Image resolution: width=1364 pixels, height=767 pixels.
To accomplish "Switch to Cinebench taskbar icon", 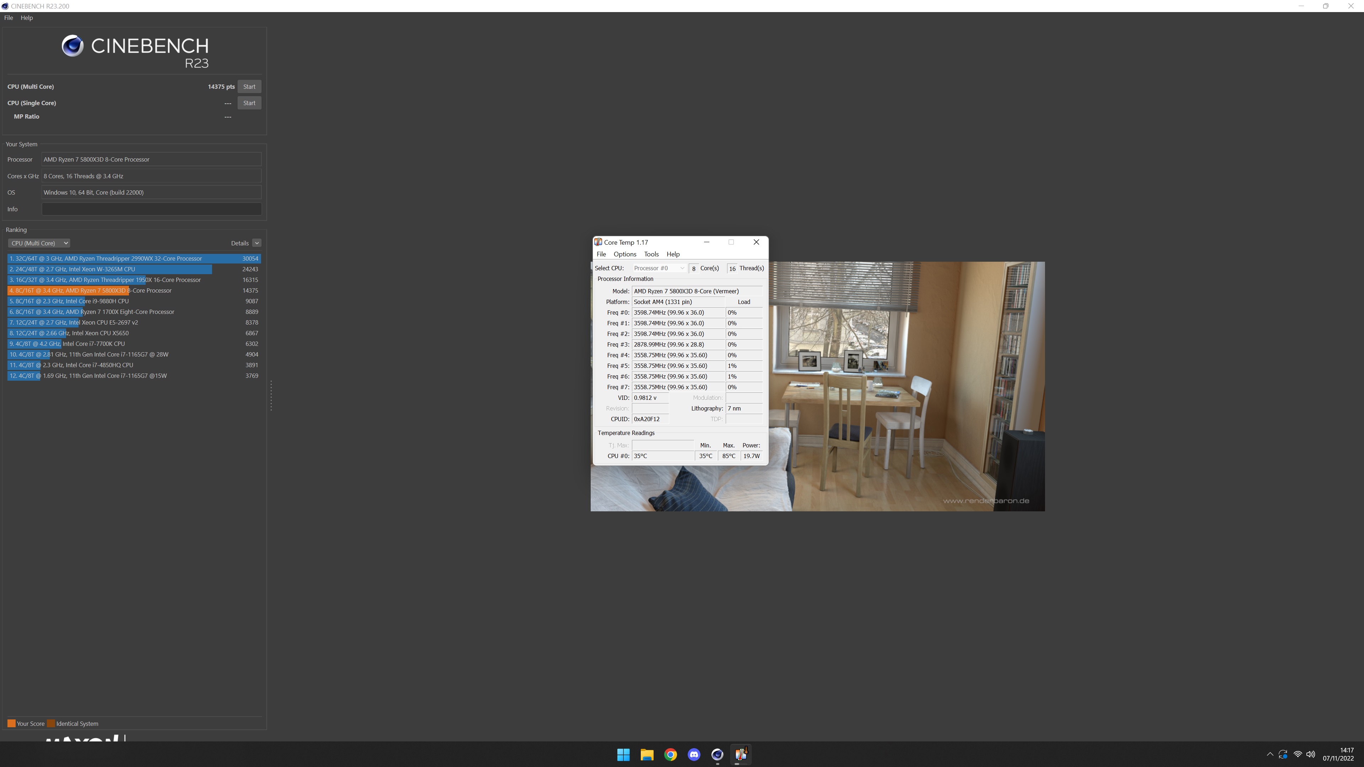I will pos(717,754).
